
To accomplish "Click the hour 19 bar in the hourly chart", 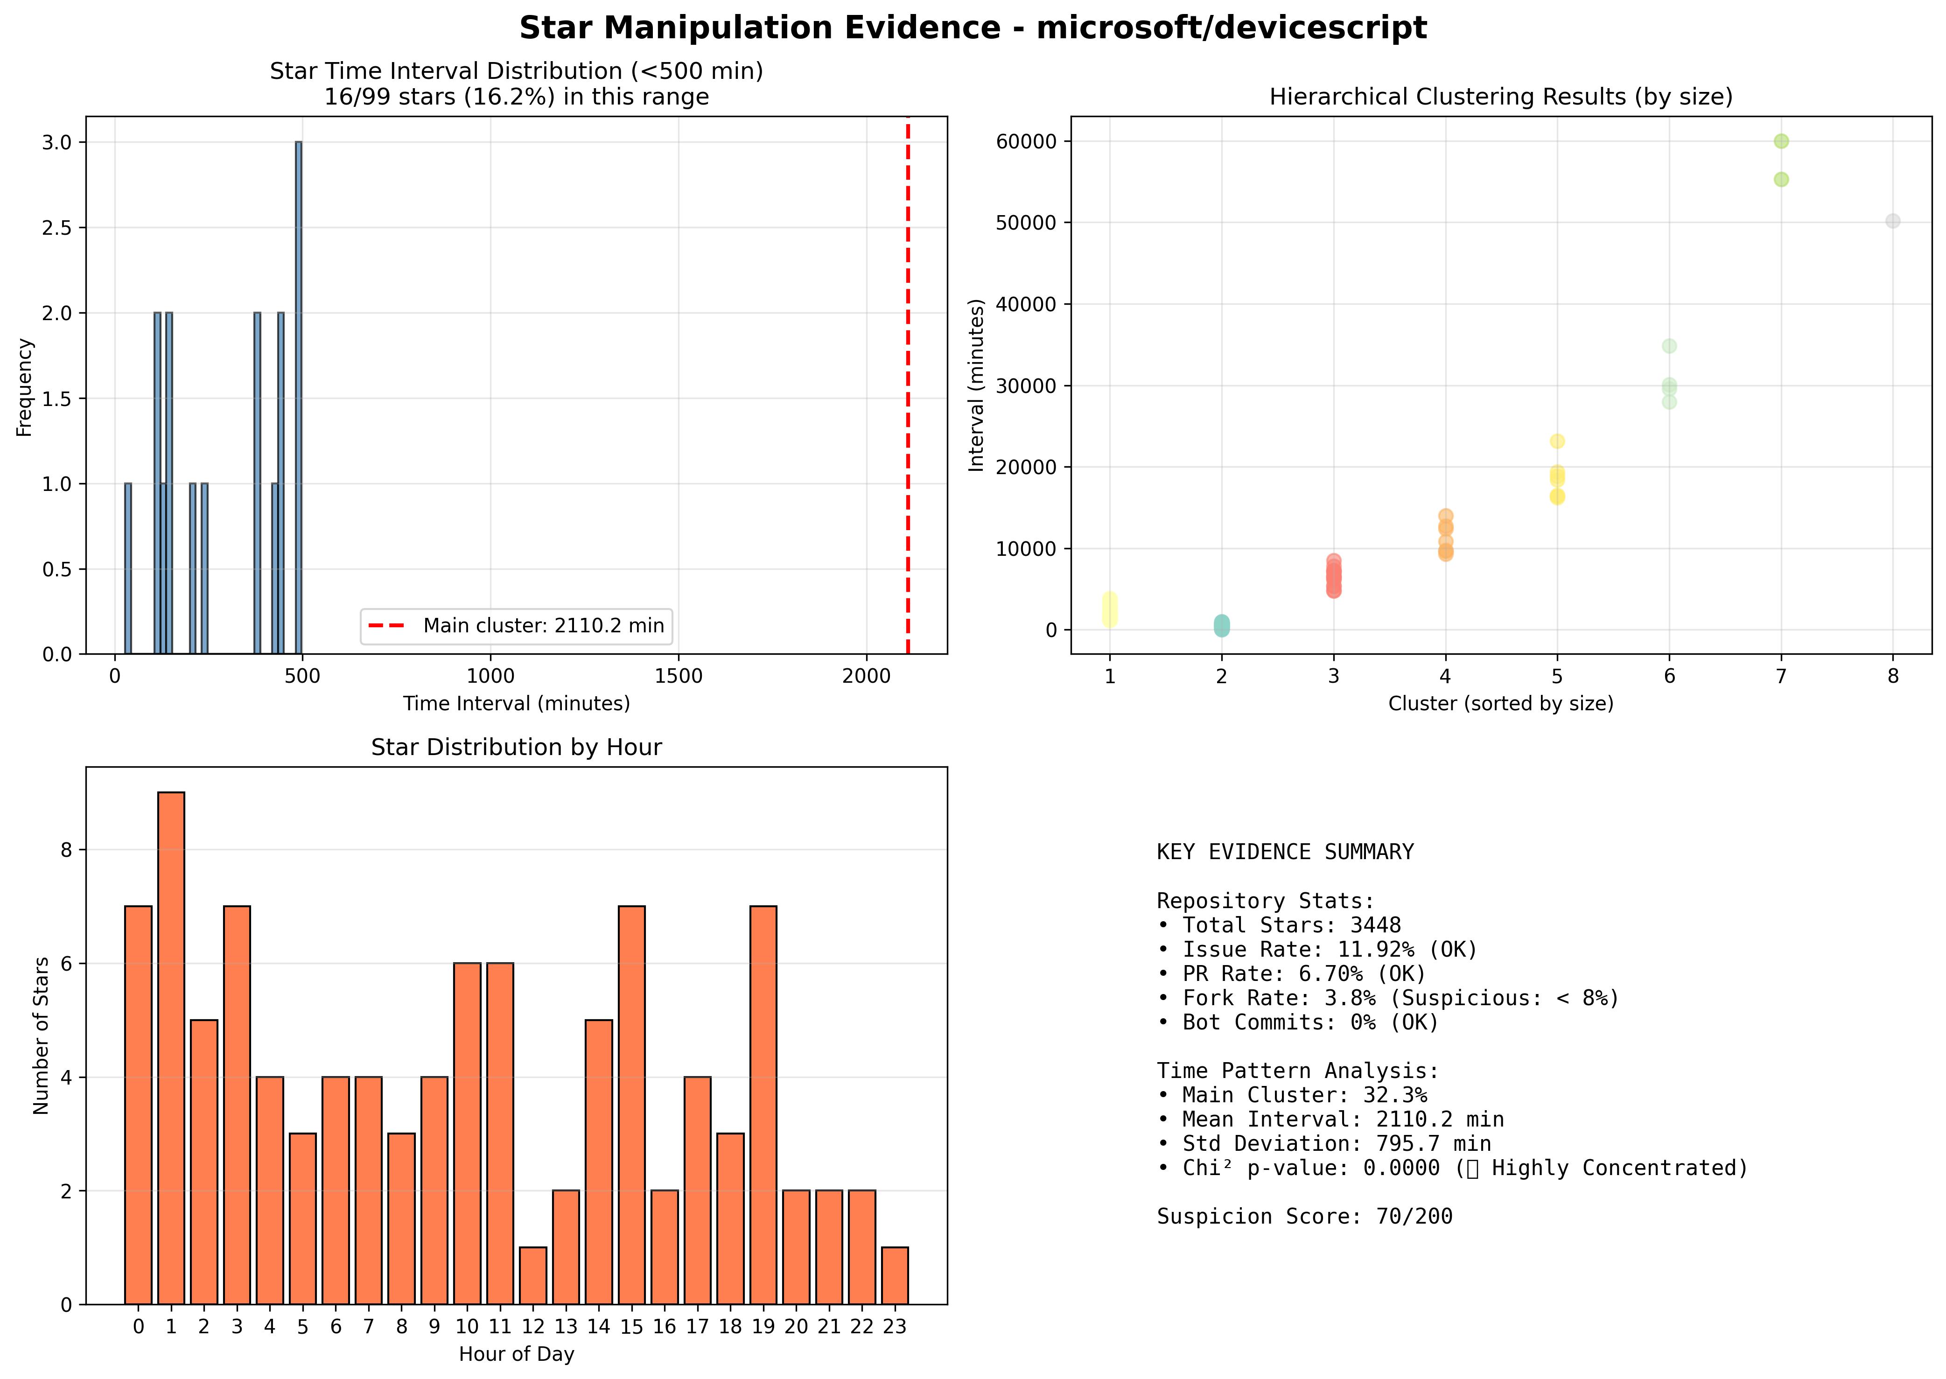I will tap(763, 1105).
